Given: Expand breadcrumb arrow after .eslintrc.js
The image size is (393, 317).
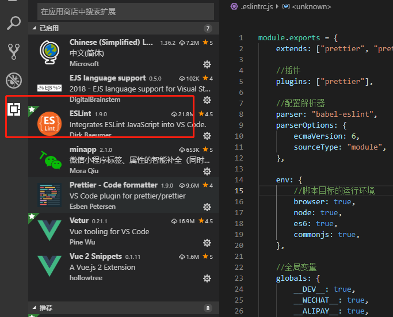Looking at the screenshot, I should pyautogui.click(x=277, y=6).
